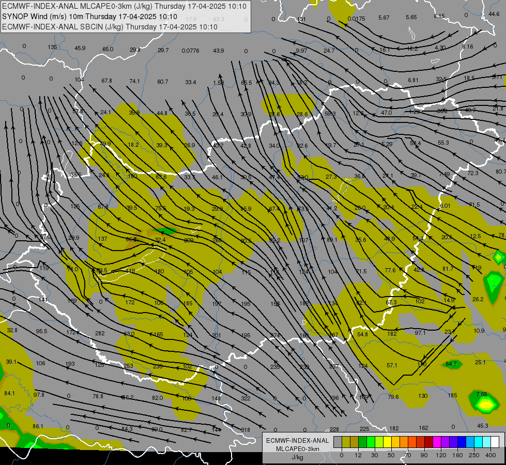Screen dimensions: 506x465
Task: Click the small green patch over Lake Balaton
Action: [x=165, y=230]
